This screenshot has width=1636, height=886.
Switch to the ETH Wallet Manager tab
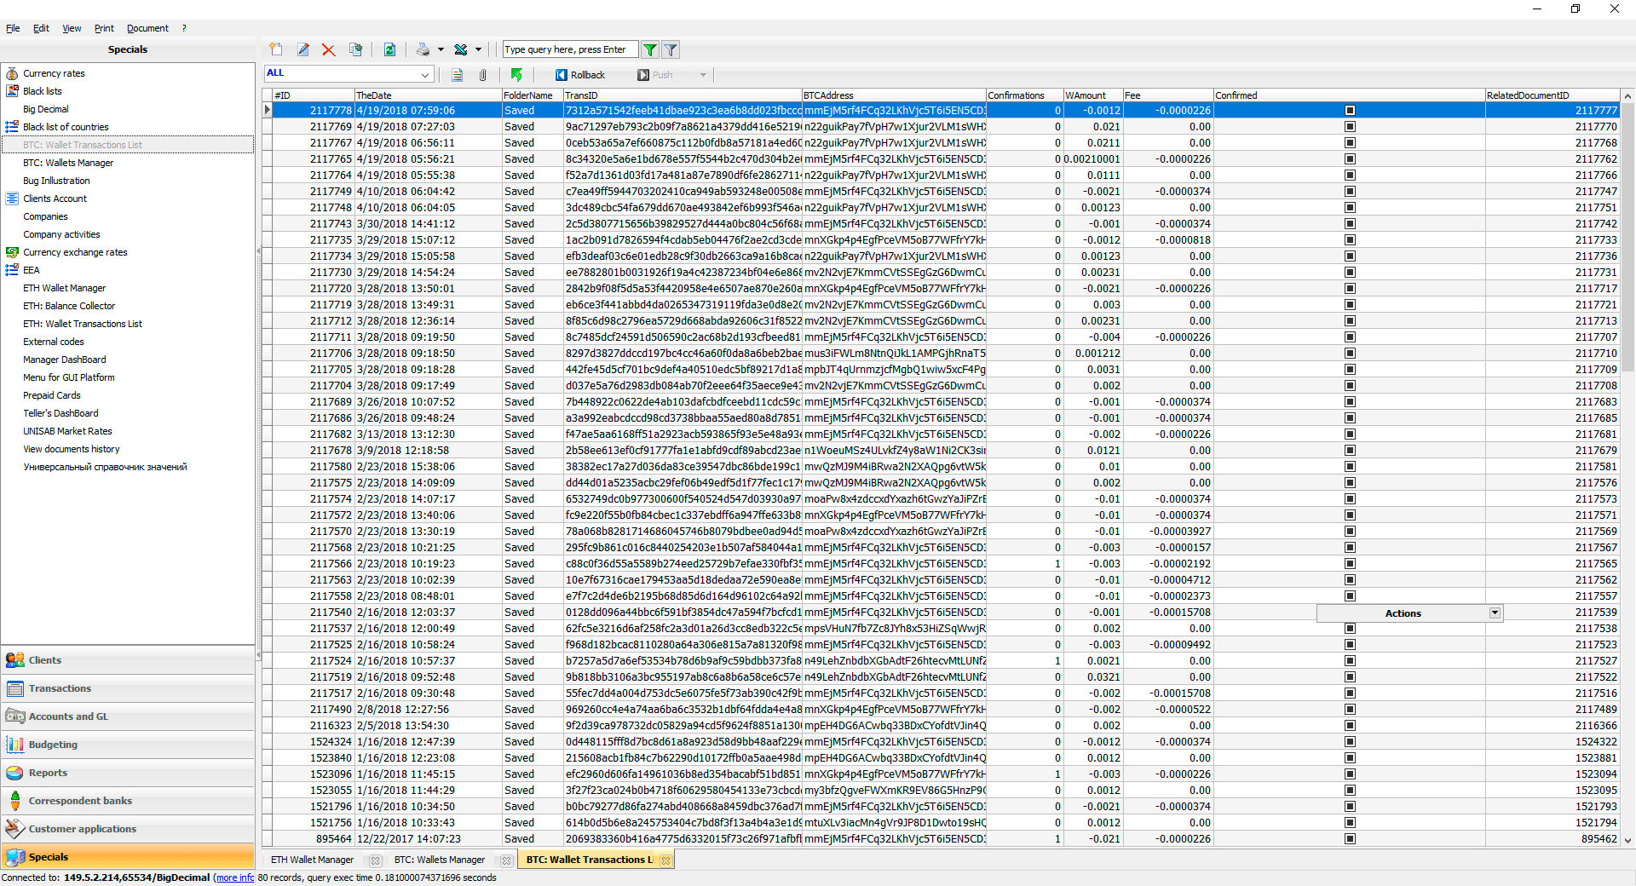coord(312,860)
